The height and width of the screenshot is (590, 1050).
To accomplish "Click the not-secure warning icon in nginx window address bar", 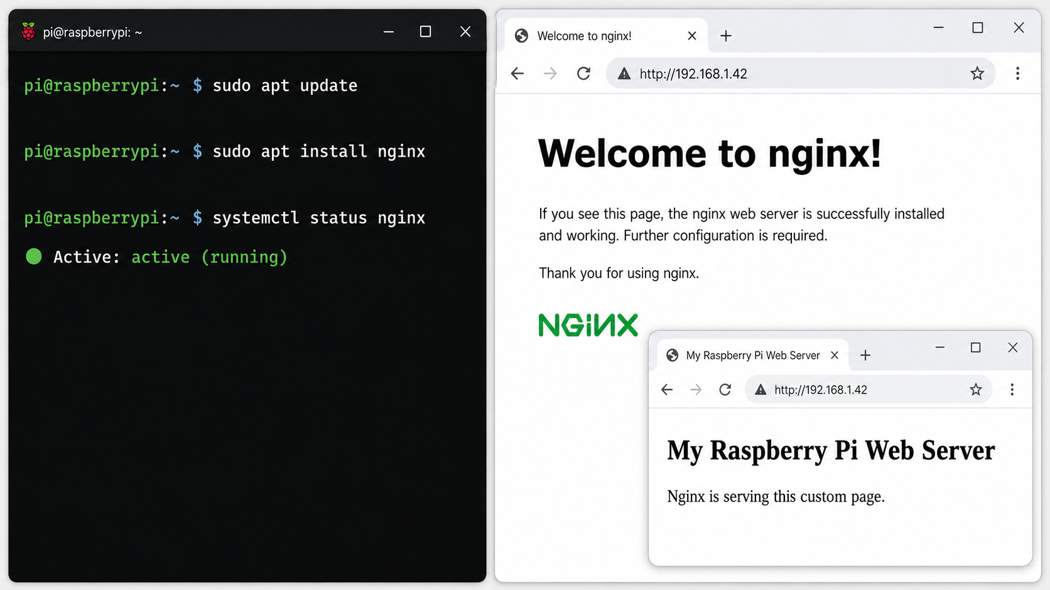I will 624,74.
